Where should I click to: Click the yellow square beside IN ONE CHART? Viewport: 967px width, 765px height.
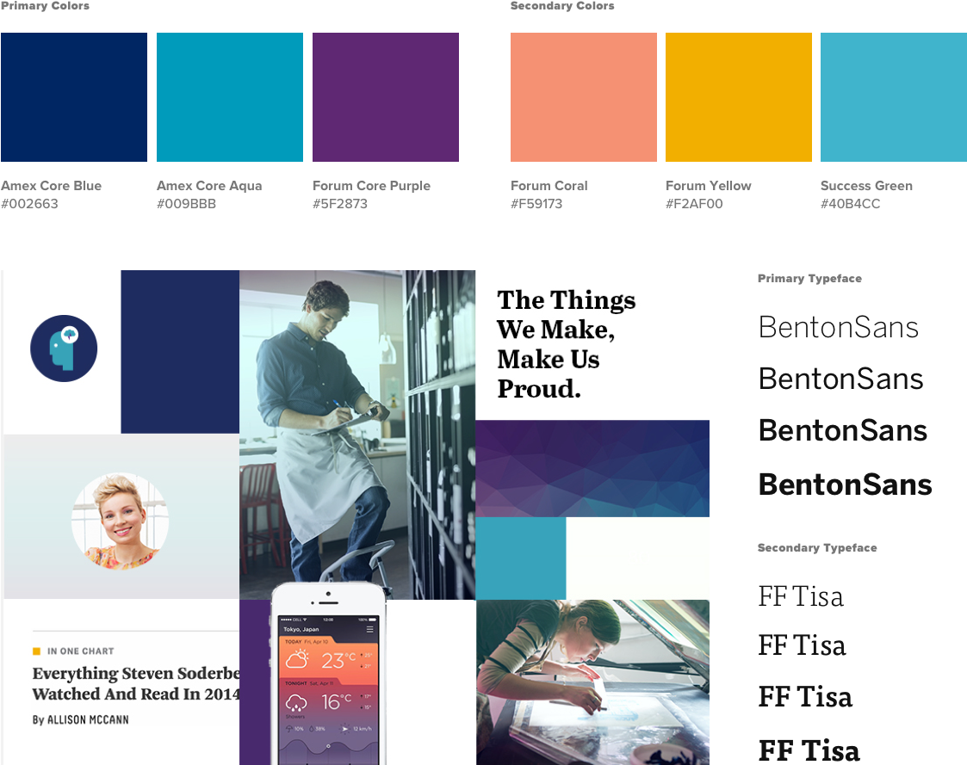pos(36,651)
